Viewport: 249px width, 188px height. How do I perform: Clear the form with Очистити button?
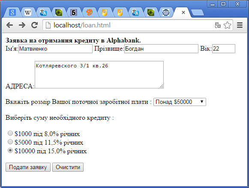(x=68, y=167)
